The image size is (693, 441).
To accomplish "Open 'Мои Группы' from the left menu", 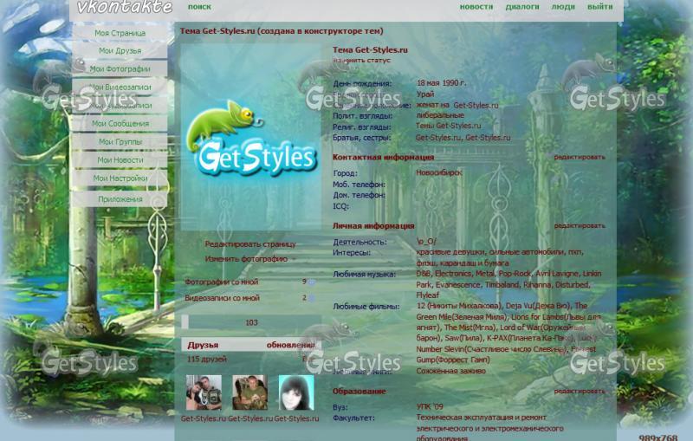I will coord(120,142).
